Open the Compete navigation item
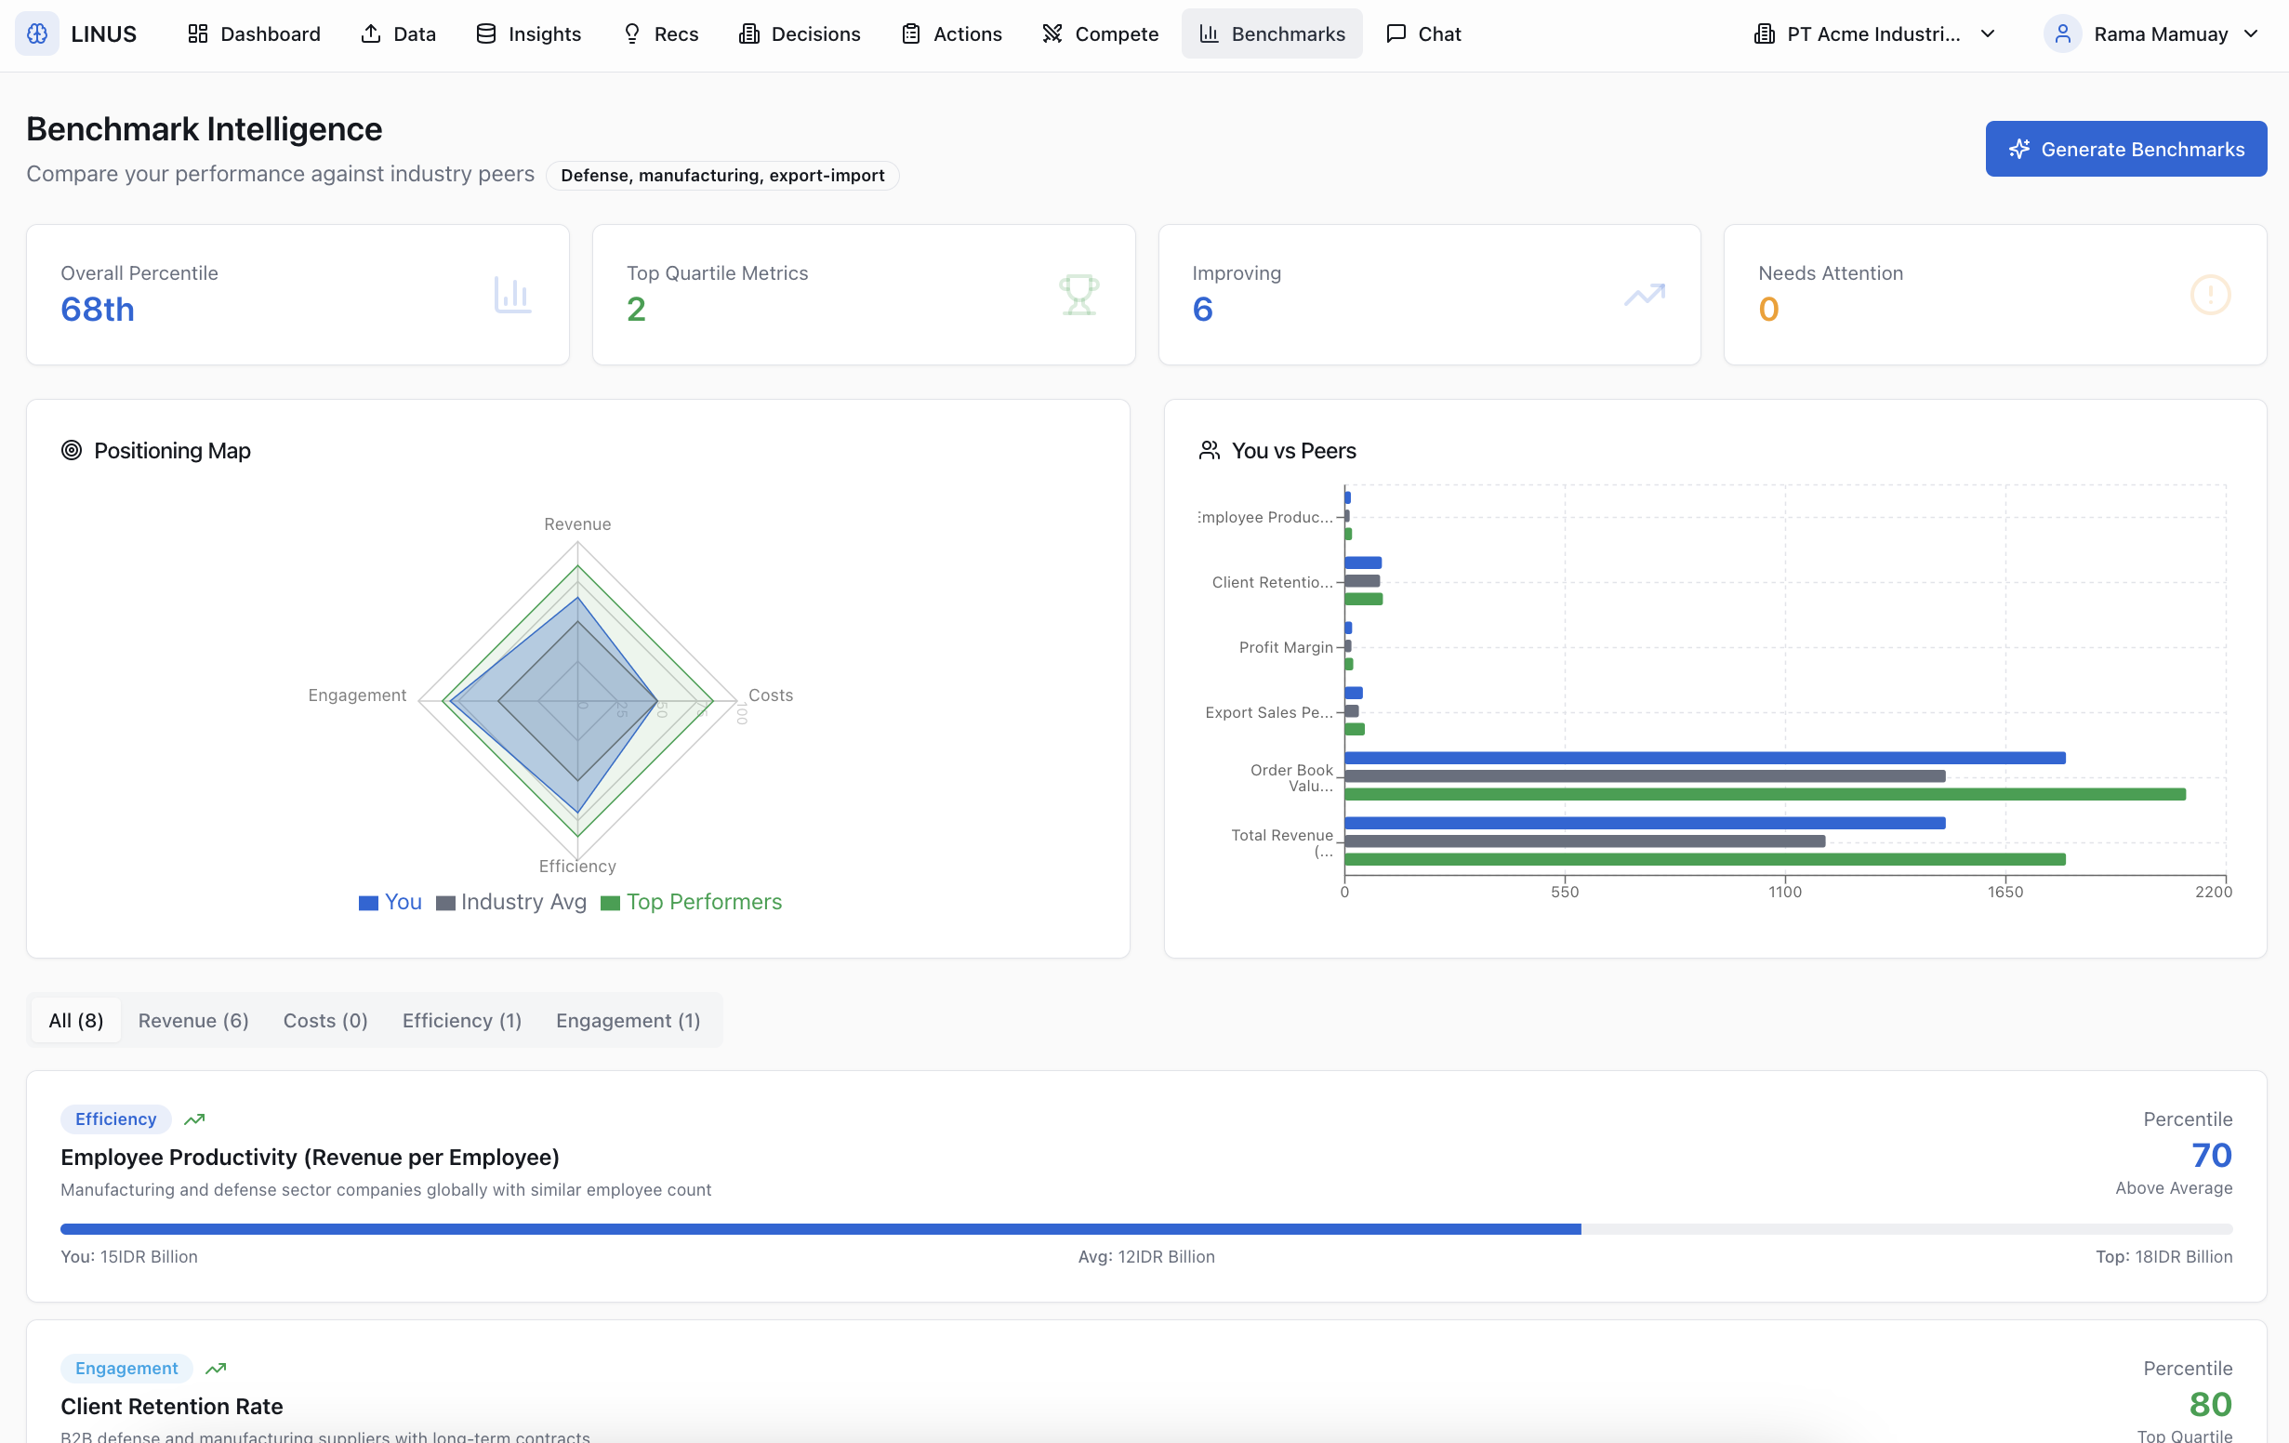Viewport: 2289px width, 1443px height. tap(1100, 34)
